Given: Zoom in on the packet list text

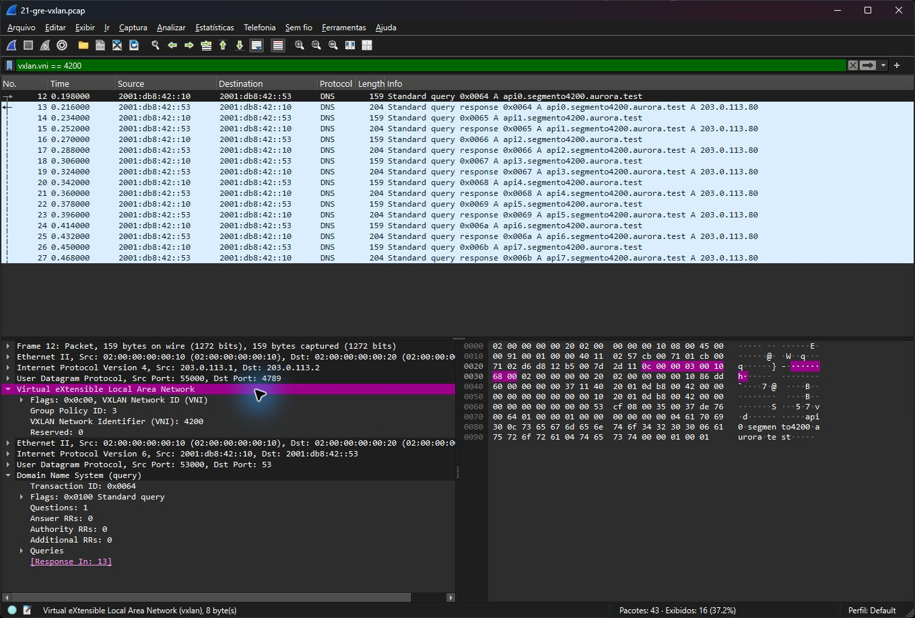Looking at the screenshot, I should point(300,45).
